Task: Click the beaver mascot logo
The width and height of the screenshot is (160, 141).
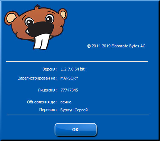Action: (x=36, y=27)
